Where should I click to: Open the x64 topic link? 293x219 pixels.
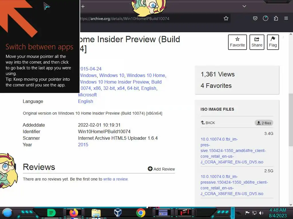[x=121, y=88]
